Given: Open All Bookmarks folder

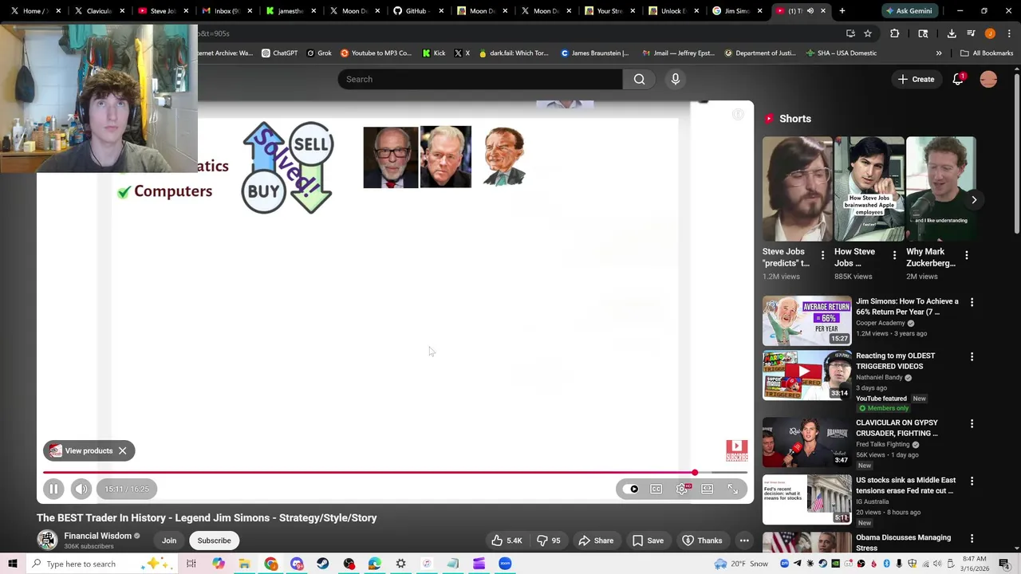Looking at the screenshot, I should click(x=987, y=53).
